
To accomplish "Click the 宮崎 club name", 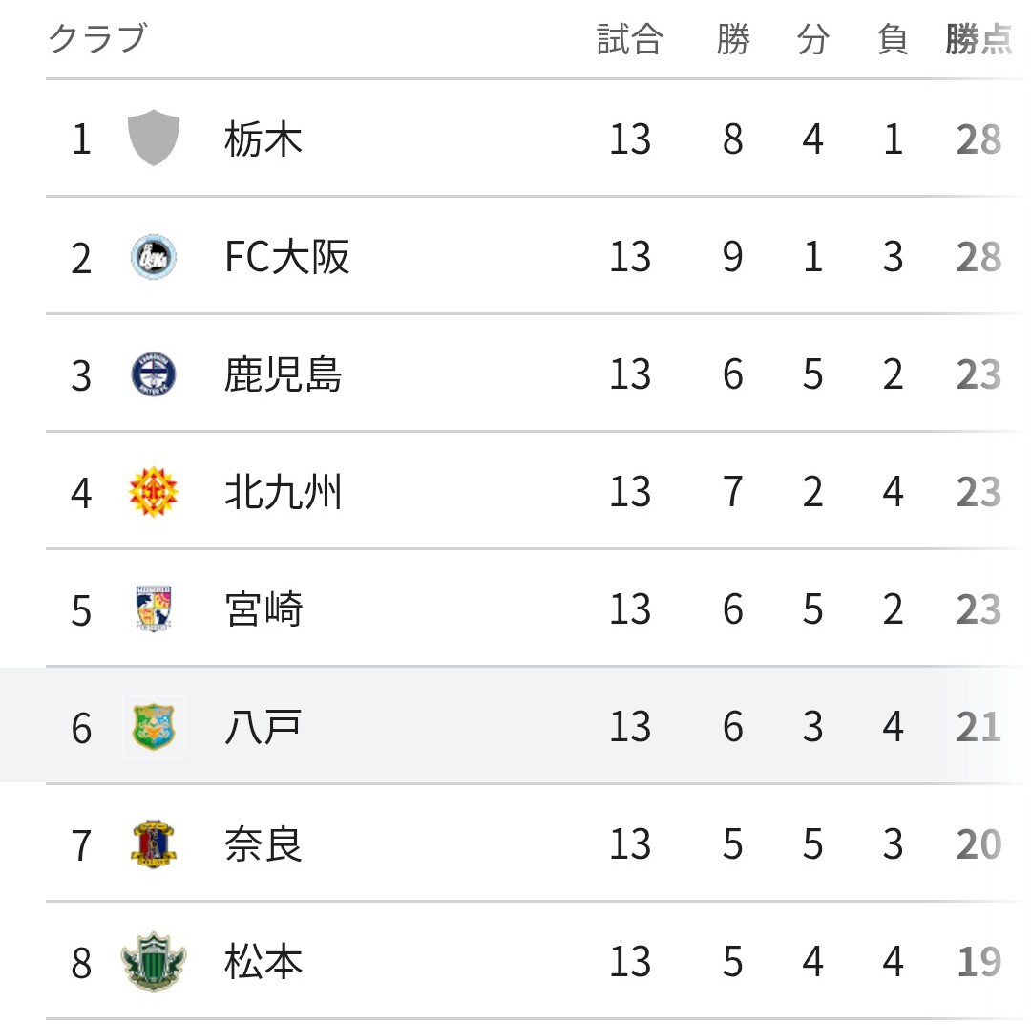I will pos(263,609).
